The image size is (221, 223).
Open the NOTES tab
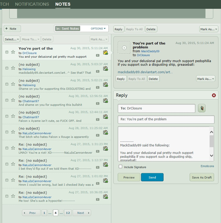(x=63, y=4)
